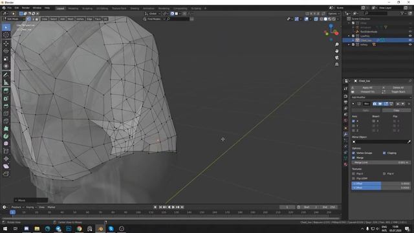Select the Cursor tool
The image size is (414, 233).
pos(6,34)
